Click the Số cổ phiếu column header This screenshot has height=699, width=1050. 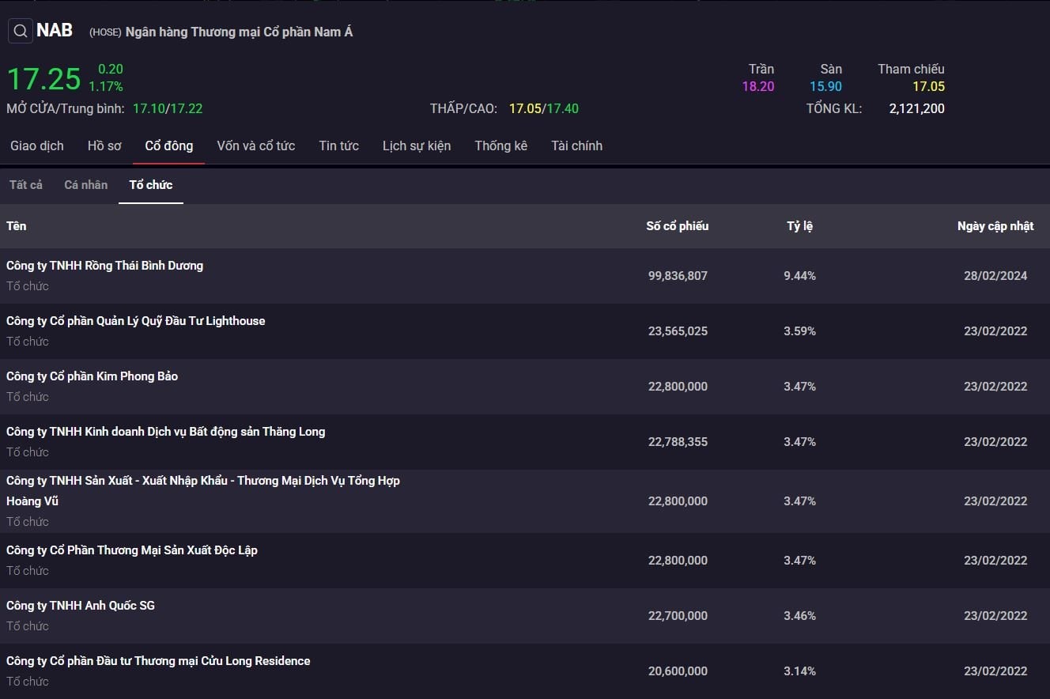677,226
